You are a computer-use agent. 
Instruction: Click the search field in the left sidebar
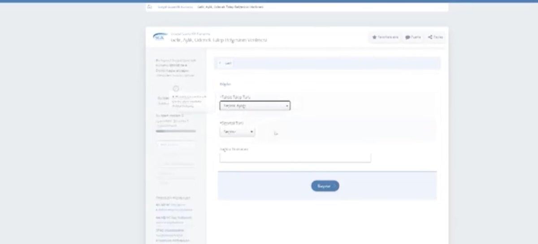pyautogui.click(x=176, y=145)
